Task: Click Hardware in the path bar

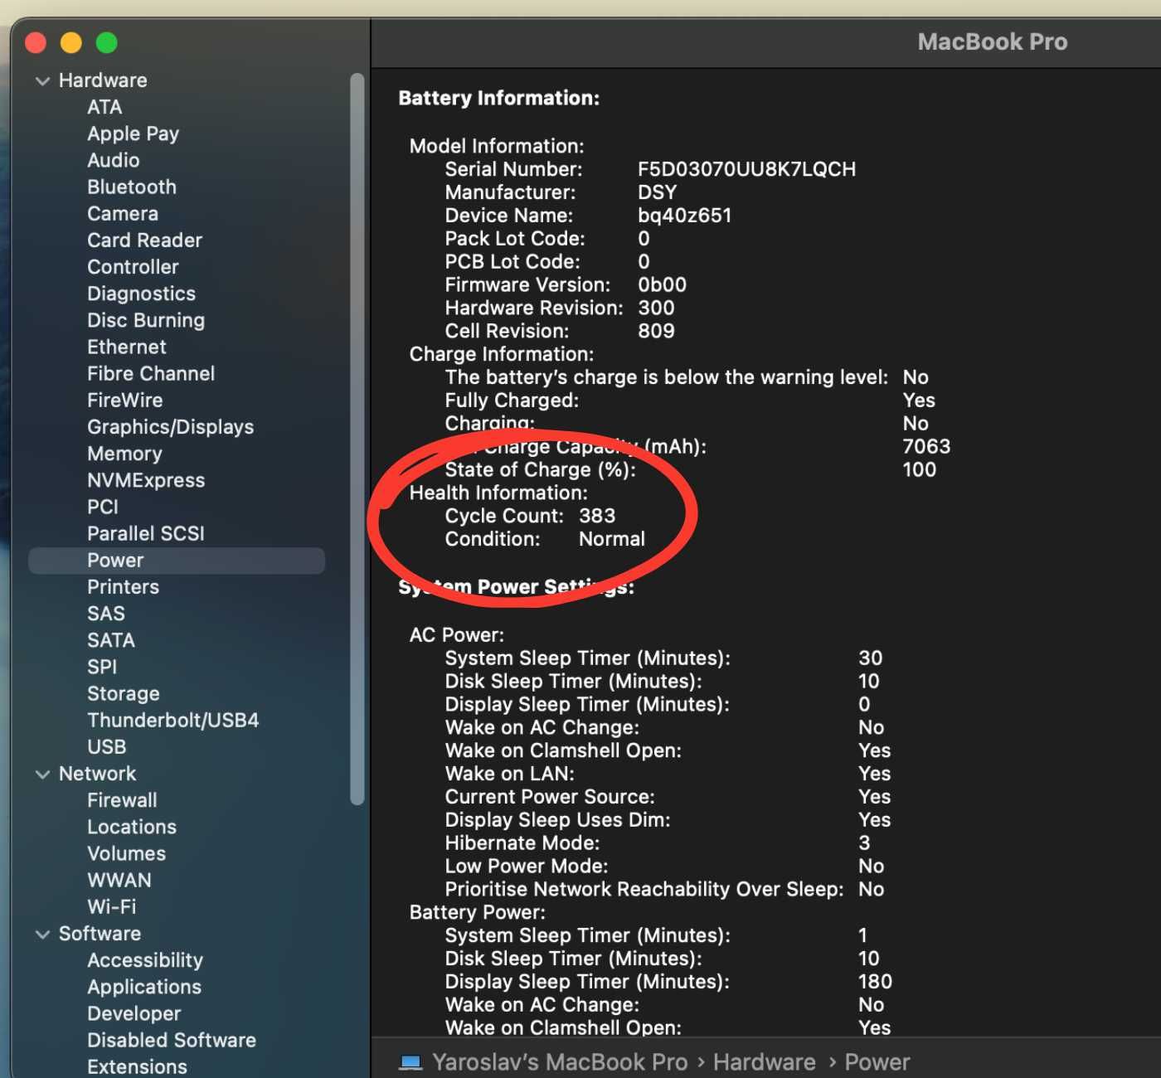Action: click(764, 1062)
